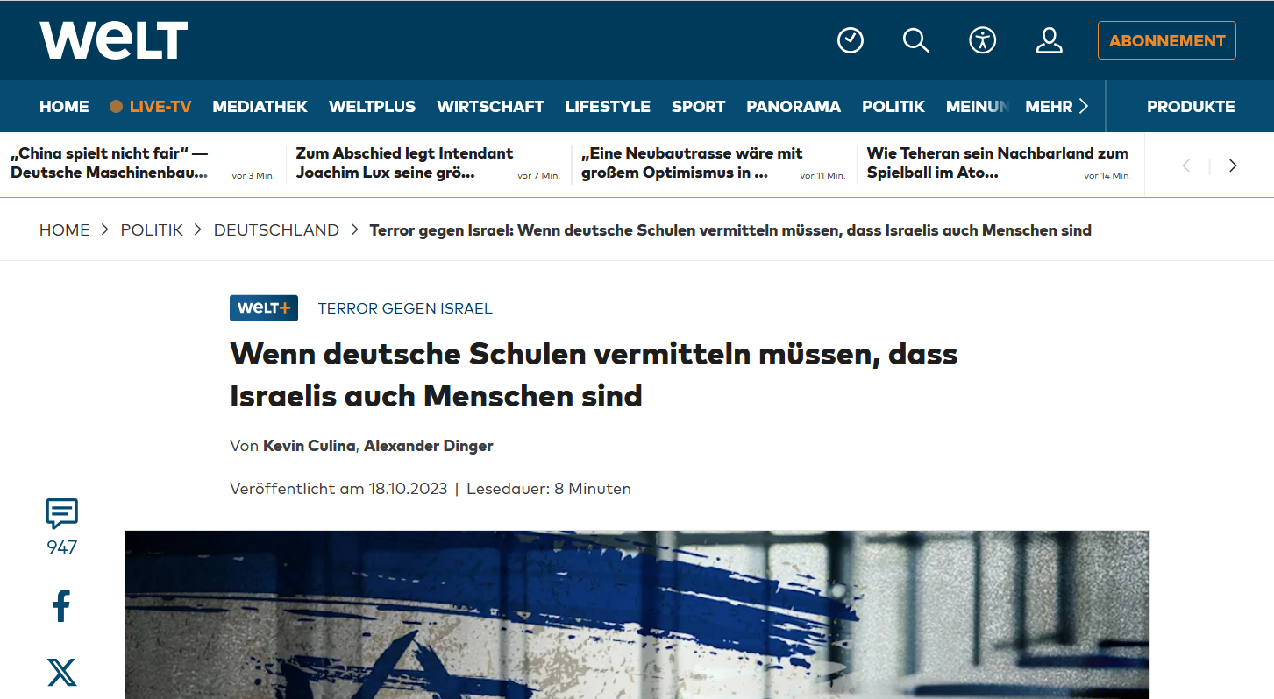The width and height of the screenshot is (1274, 699).
Task: Open the clock-shaped newsticker icon in header
Action: click(x=851, y=40)
